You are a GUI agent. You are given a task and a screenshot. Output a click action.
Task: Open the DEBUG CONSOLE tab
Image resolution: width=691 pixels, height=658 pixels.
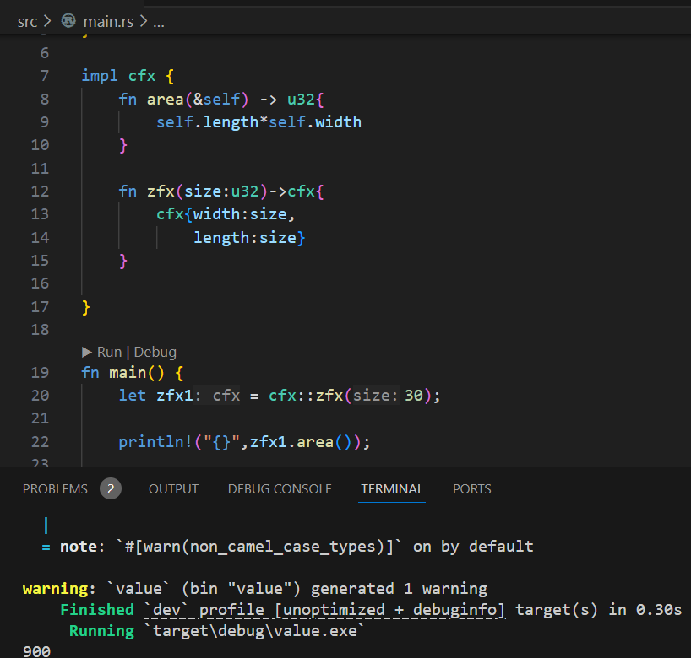coord(280,489)
